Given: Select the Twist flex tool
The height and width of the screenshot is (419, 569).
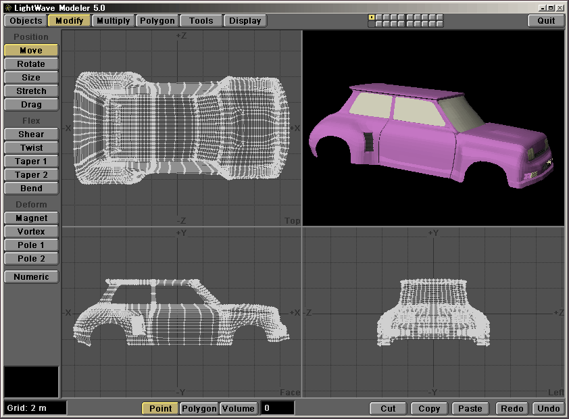Looking at the screenshot, I should point(31,148).
